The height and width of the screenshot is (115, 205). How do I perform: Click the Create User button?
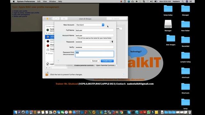click(x=107, y=61)
